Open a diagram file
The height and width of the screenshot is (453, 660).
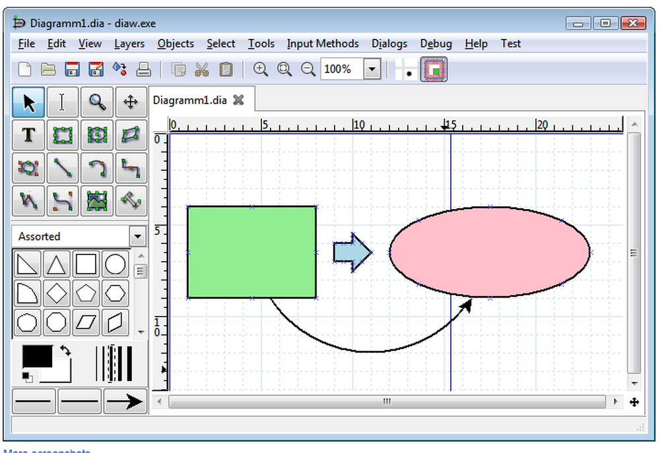click(48, 69)
